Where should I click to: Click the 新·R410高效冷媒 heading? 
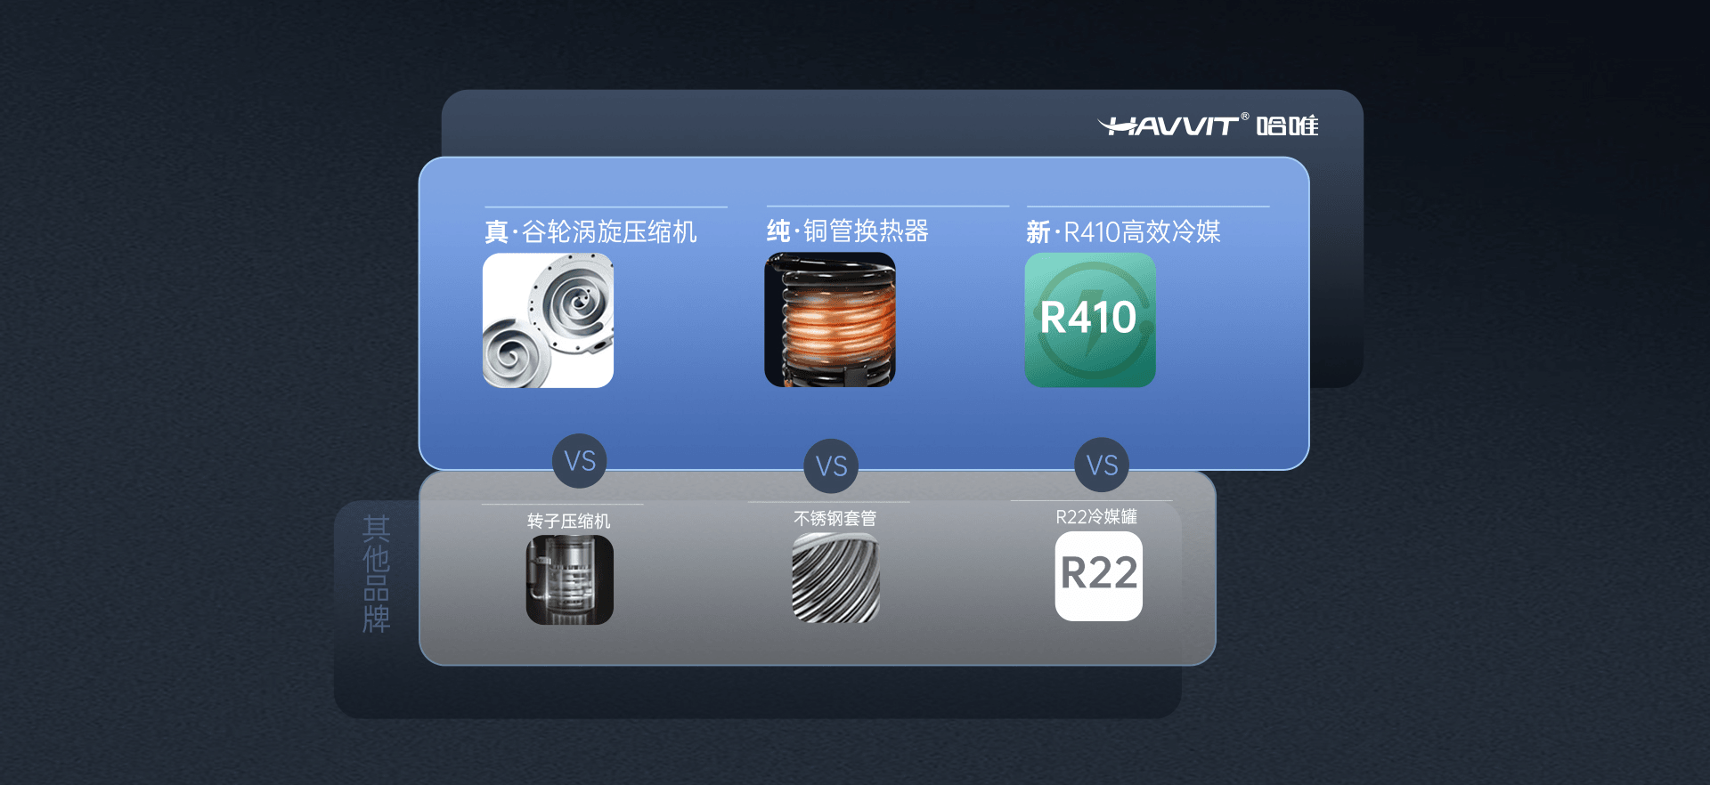pyautogui.click(x=1123, y=232)
